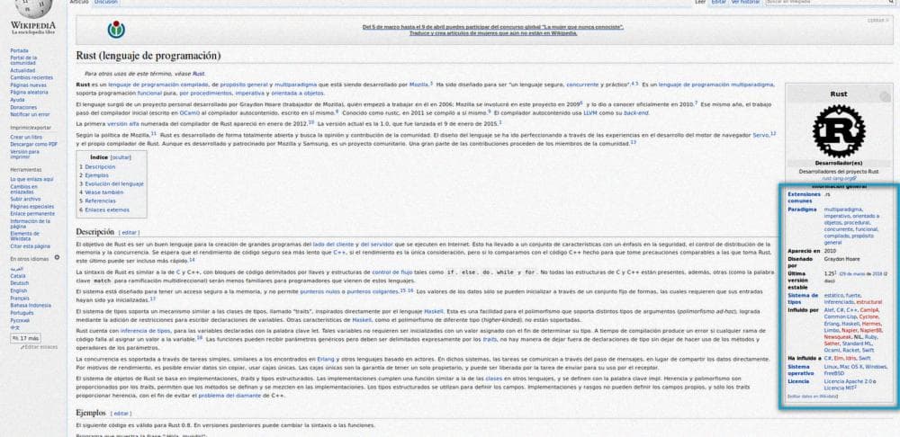Click the Wikimedia banner logo icon
900x437 pixels.
(116, 30)
